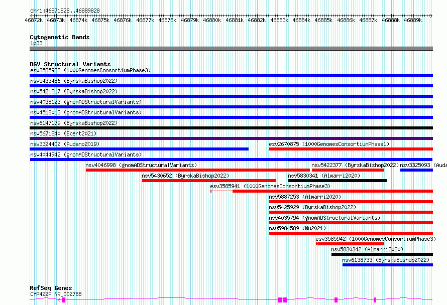Click the red nsv5425929 variant bar

tap(351, 212)
